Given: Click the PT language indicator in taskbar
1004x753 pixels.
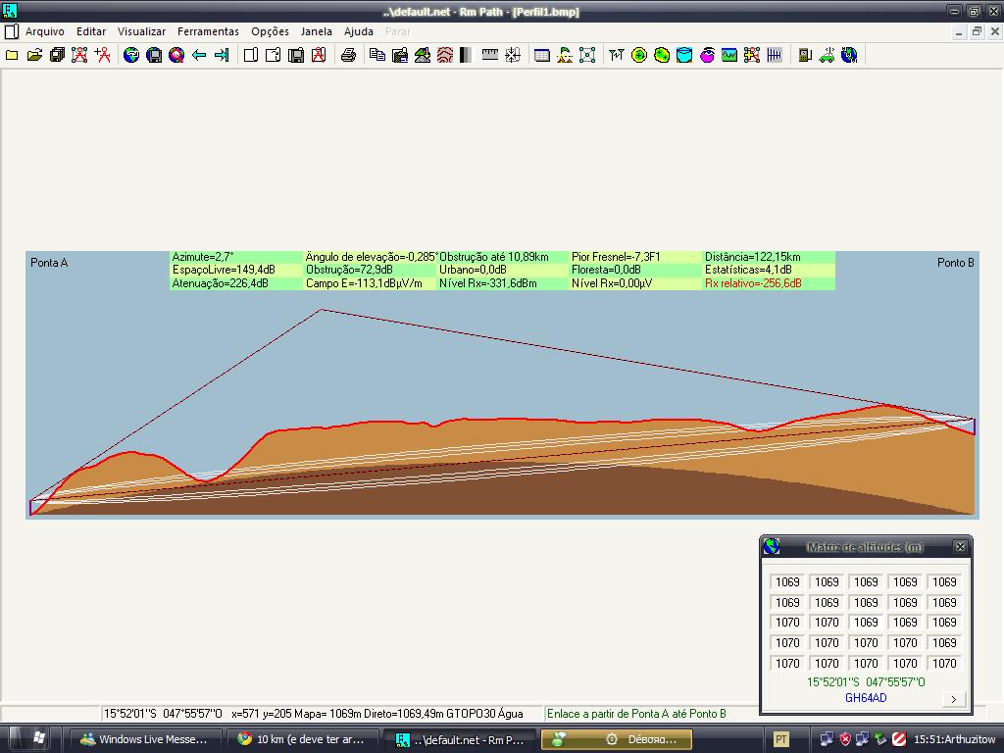Looking at the screenshot, I should pyautogui.click(x=781, y=739).
